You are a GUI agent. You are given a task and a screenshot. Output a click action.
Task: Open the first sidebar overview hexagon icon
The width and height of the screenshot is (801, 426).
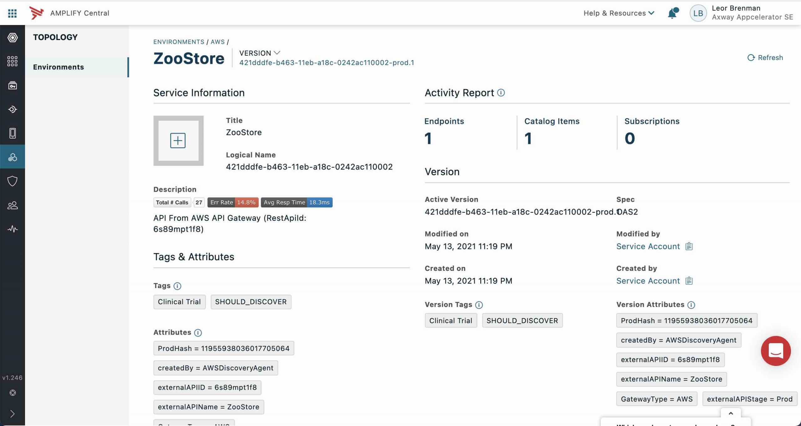(13, 38)
